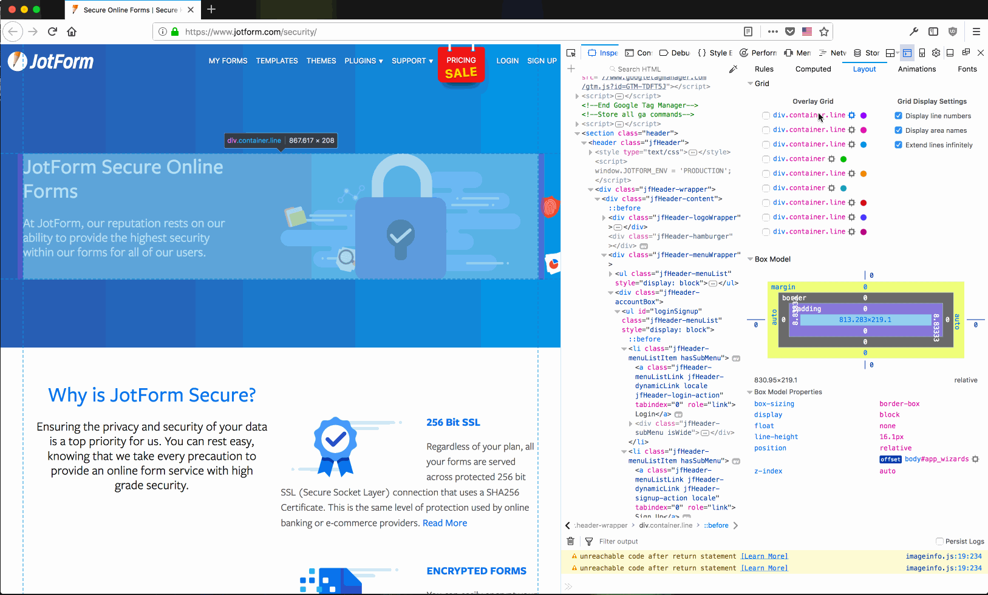
Task: Open the Debugger devtools tab
Action: tap(675, 53)
